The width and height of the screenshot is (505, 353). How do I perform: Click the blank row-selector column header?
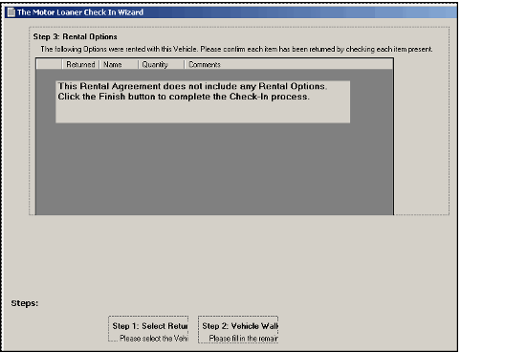coord(50,64)
